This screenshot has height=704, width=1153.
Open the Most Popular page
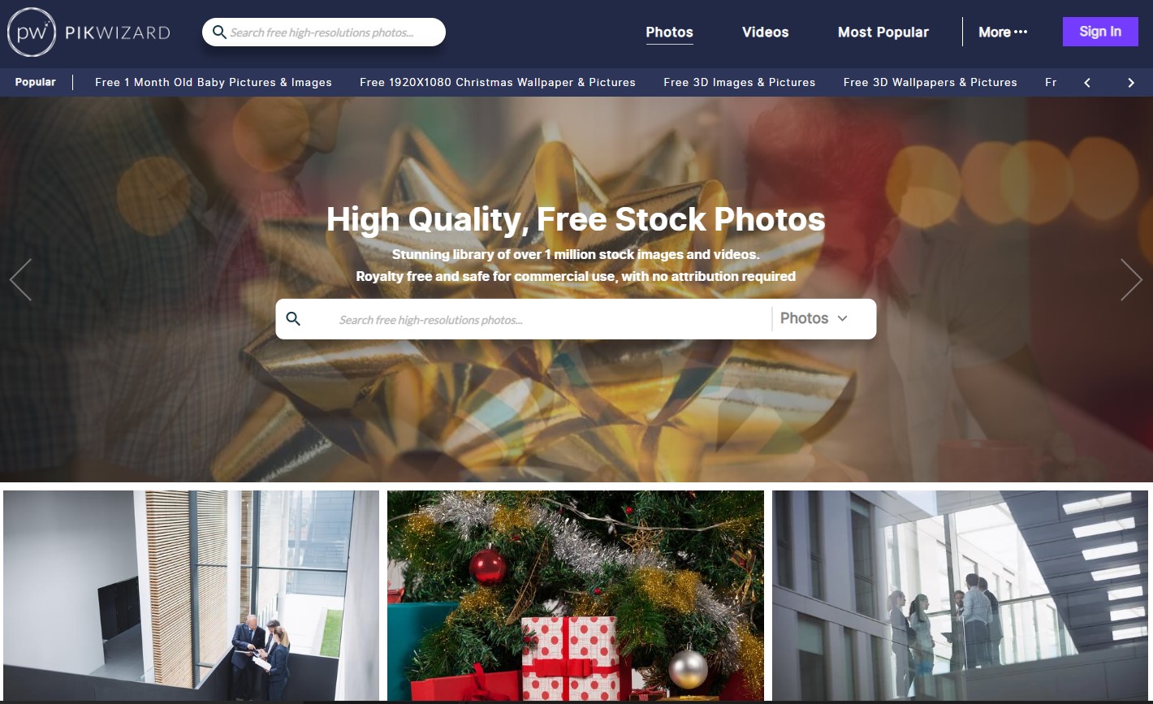(883, 32)
